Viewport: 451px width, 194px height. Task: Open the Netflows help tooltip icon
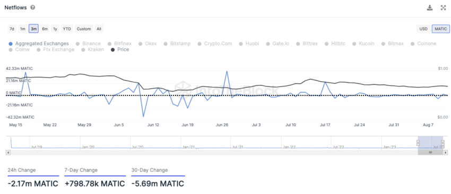pos(33,7)
